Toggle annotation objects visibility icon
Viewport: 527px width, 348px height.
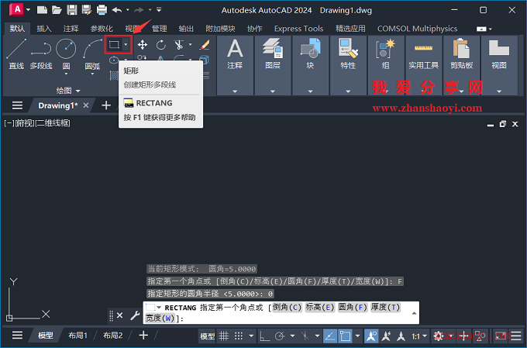(371, 336)
